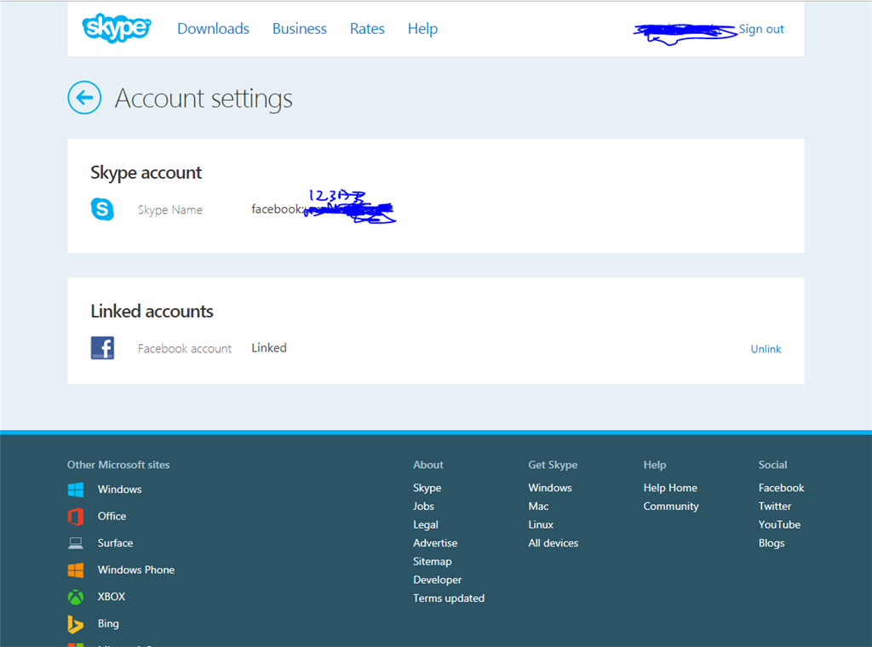Click the Linked status text
The image size is (872, 647).
point(268,348)
